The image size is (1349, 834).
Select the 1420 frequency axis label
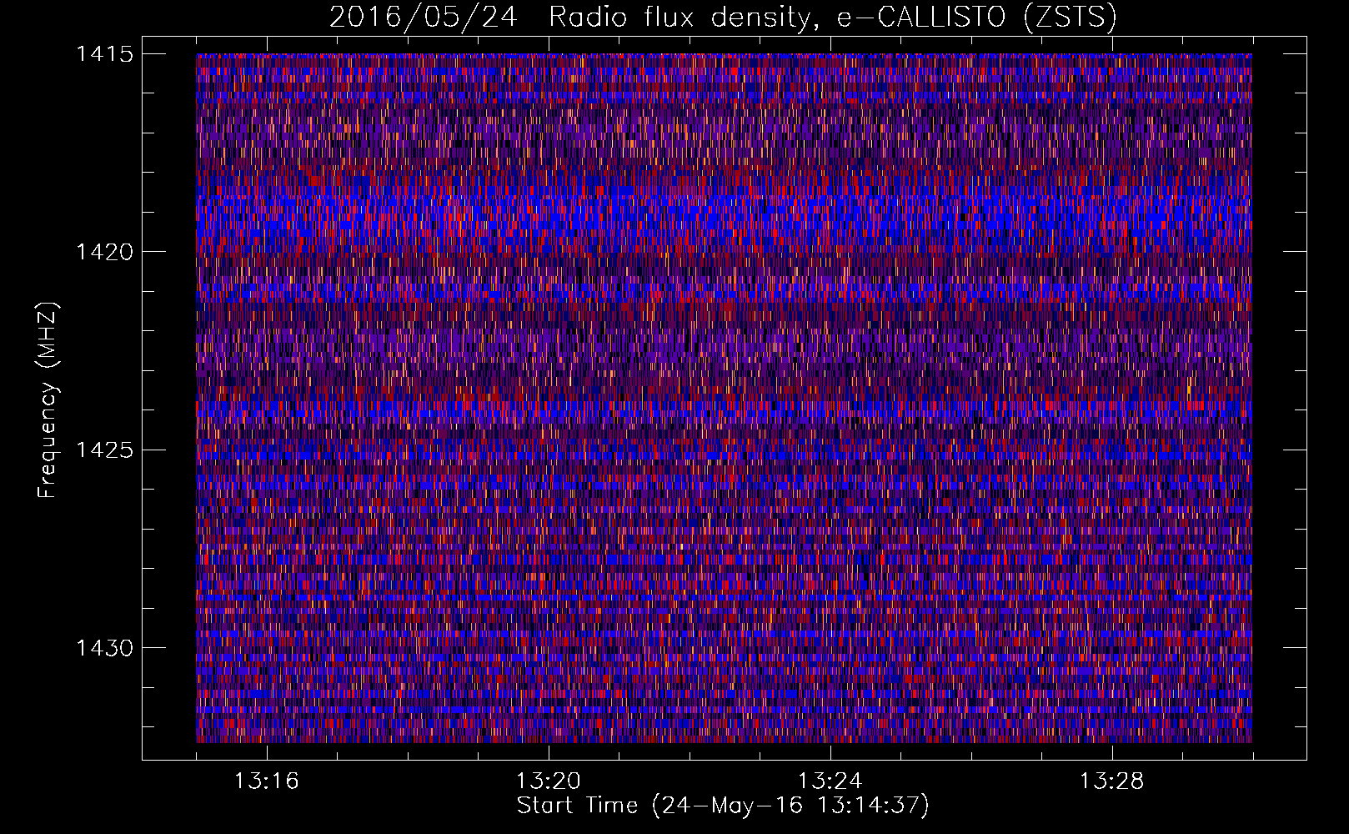[x=104, y=252]
